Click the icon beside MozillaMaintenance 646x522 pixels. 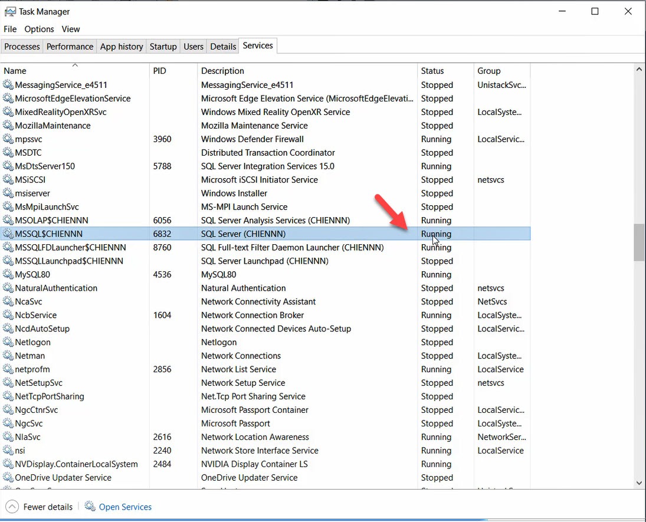8,125
